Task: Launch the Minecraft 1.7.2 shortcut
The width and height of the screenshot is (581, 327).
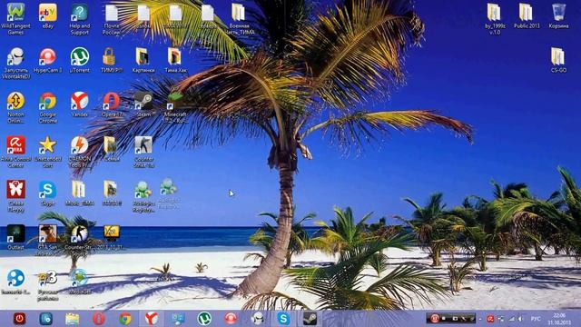Action: [175, 107]
